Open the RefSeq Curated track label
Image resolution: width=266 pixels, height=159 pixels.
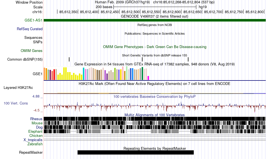tap(30, 29)
